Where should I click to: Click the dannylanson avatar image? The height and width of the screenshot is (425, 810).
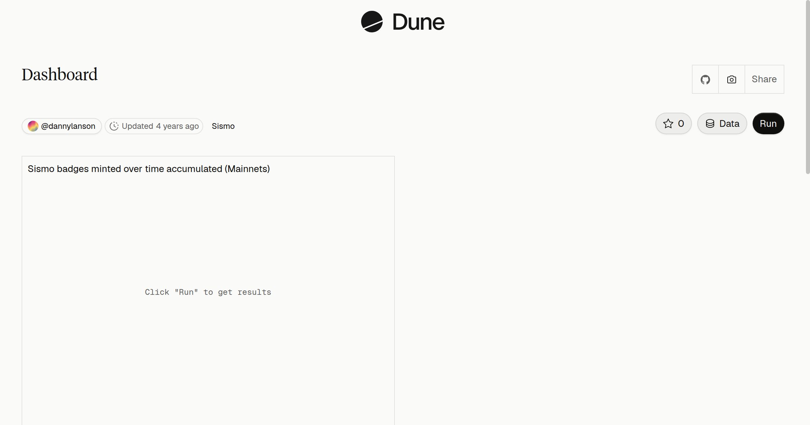click(33, 126)
